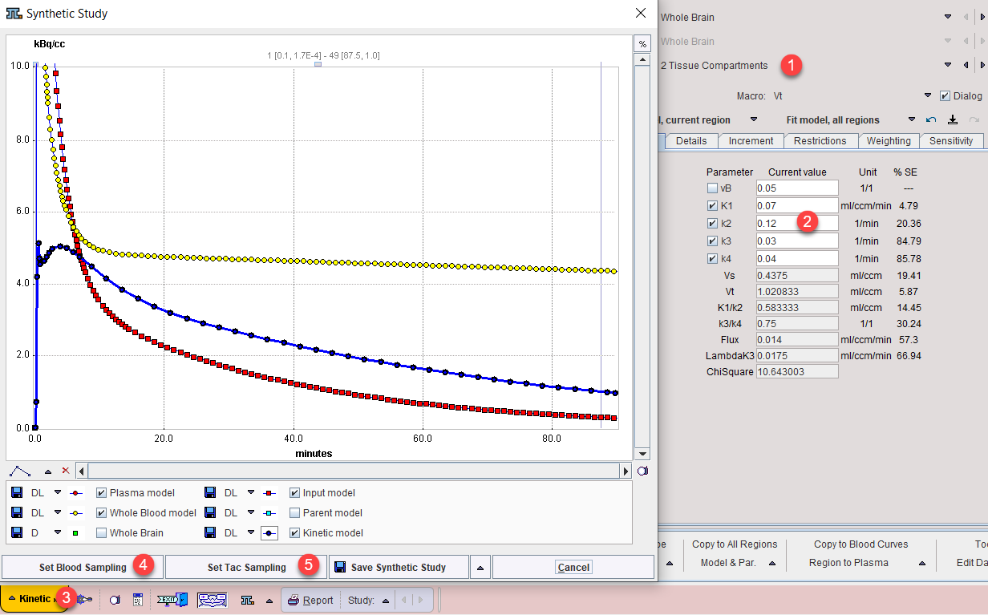
Task: Click the Whole Blood model yellow marker icon
Action: point(75,513)
